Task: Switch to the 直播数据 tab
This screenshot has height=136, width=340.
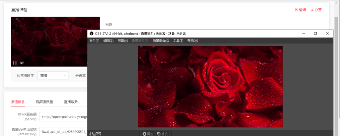Action: pyautogui.click(x=71, y=102)
